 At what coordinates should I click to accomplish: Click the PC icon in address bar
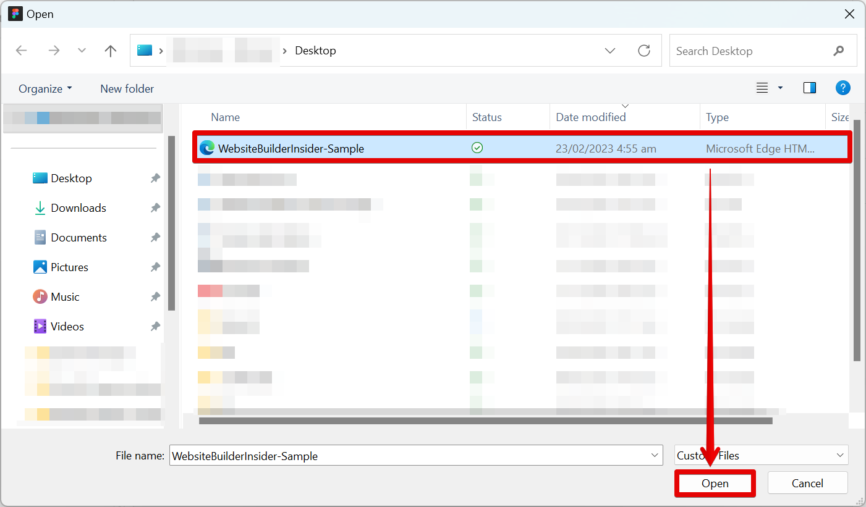pyautogui.click(x=145, y=51)
